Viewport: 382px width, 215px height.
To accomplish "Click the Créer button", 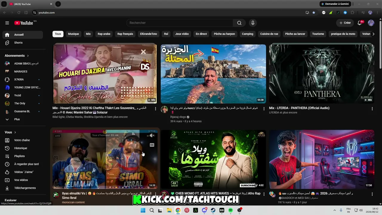I will (345, 23).
